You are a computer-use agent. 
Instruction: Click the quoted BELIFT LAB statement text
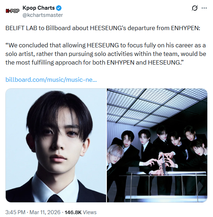click(106, 54)
